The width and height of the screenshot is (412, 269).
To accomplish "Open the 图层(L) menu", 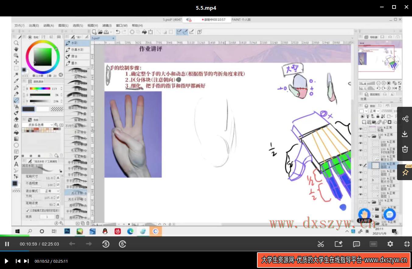I will [x=63, y=26].
